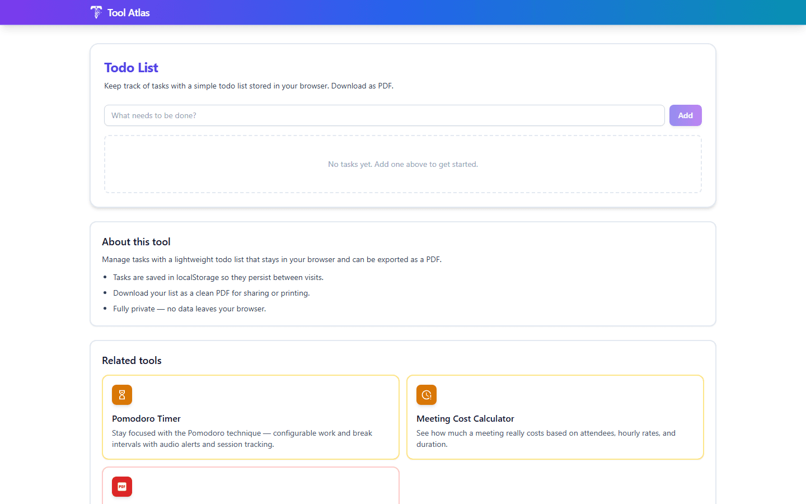This screenshot has height=504, width=806.
Task: Click the PDF badge on the bottom related card
Action: tap(122, 487)
